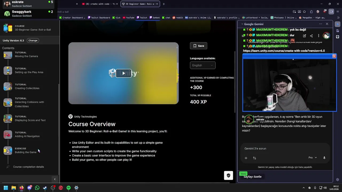Open Spotify from the taskbar
Viewport: 342px width, 192px height.
[69, 188]
